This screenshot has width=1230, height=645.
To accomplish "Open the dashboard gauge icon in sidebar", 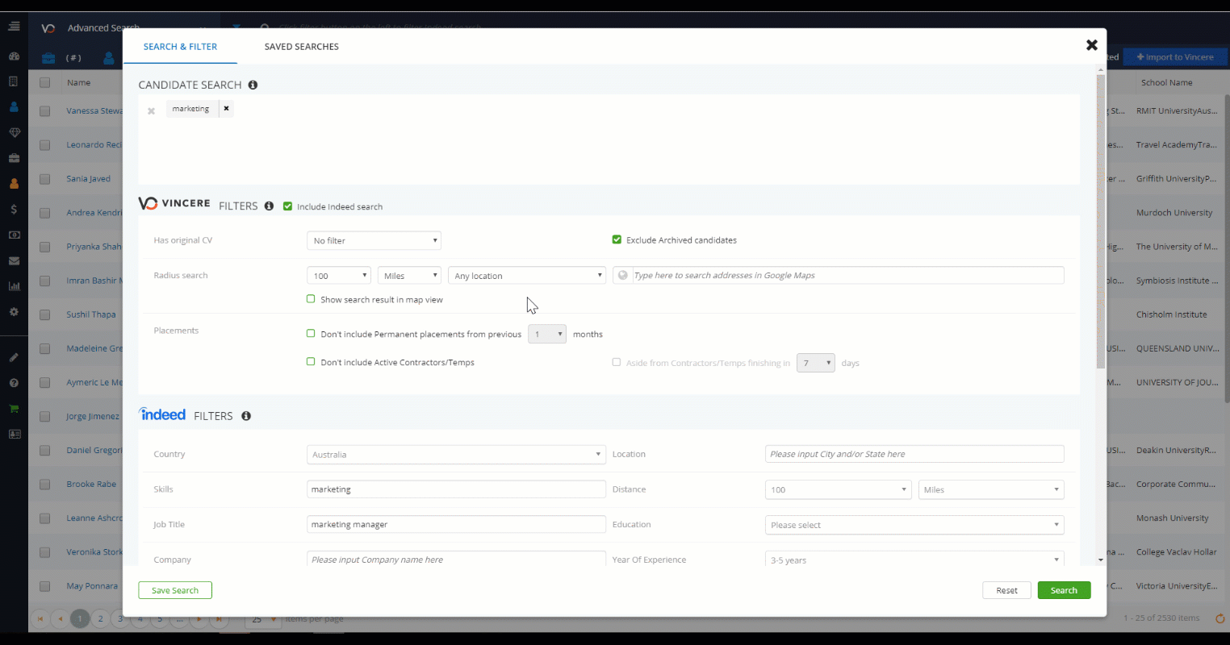I will [x=14, y=56].
